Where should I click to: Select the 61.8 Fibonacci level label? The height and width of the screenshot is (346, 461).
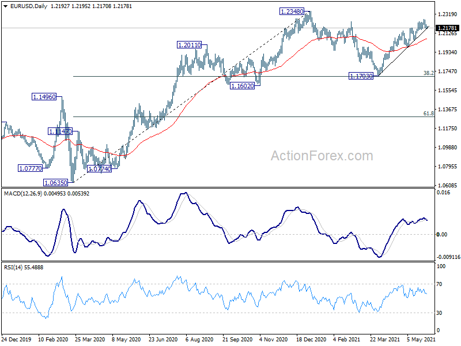428,113
